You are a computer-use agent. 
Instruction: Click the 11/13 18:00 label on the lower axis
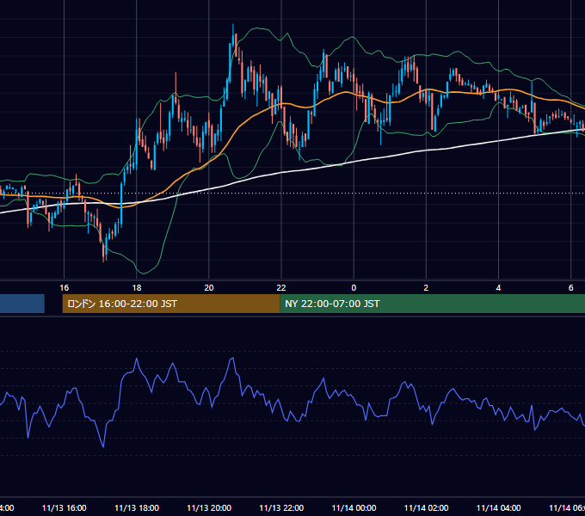pos(137,507)
